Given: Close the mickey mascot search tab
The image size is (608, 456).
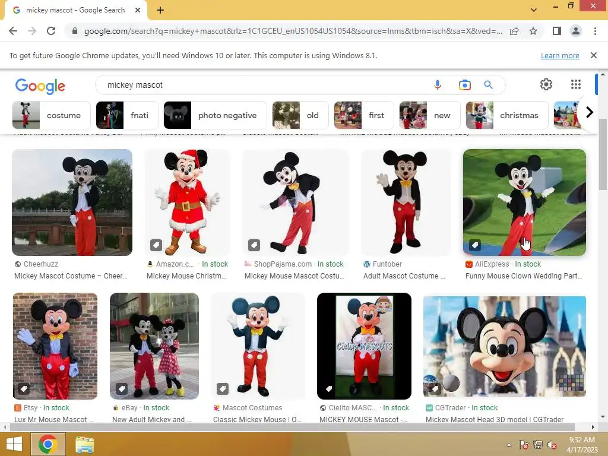Looking at the screenshot, I should [x=138, y=11].
